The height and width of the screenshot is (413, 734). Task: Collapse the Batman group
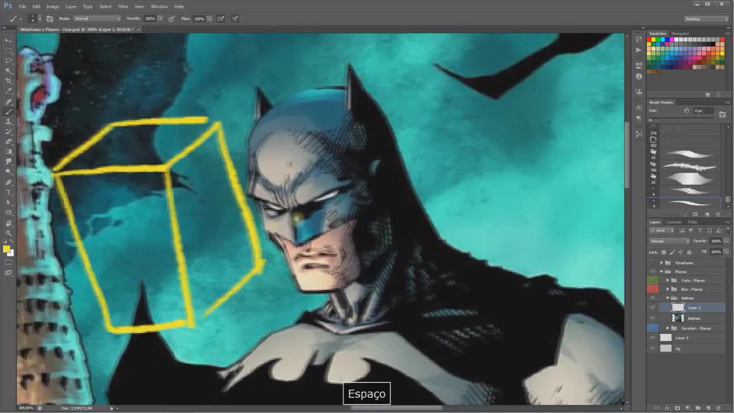click(x=667, y=298)
